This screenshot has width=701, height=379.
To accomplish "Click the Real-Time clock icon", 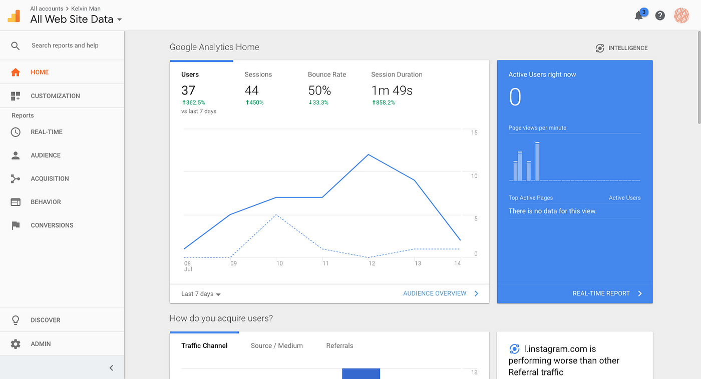I will click(16, 132).
